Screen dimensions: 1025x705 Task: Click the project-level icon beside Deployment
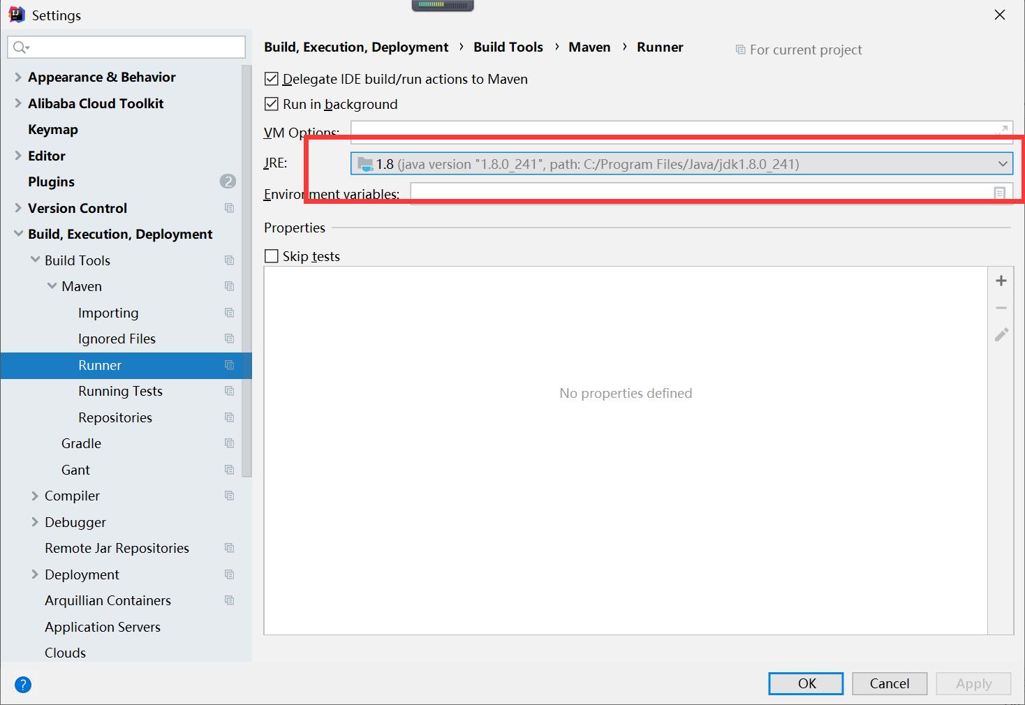(x=229, y=574)
